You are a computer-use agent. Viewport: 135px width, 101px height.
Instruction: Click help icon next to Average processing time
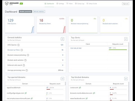[x=27, y=70]
